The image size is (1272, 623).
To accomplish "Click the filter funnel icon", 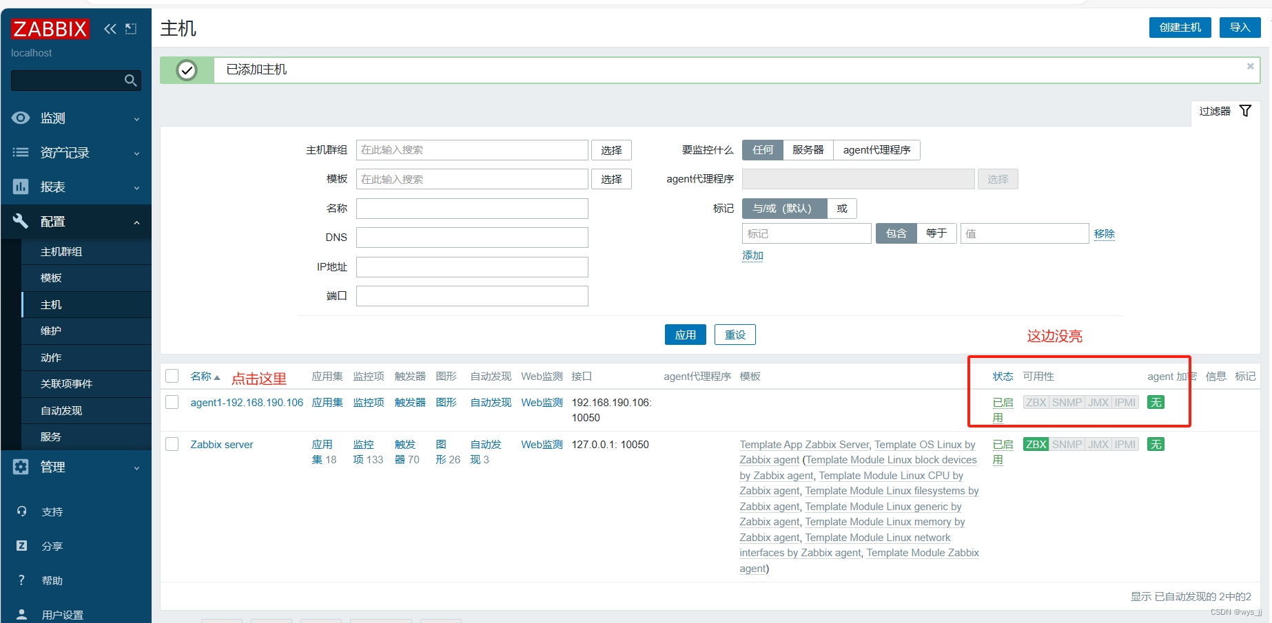I will pos(1245,111).
